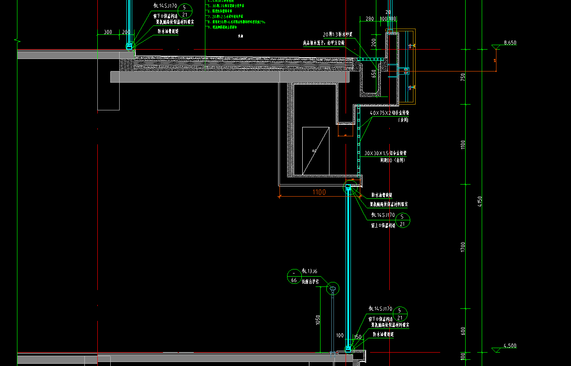Click the 4.500 elevation label
The width and height of the screenshot is (571, 366).
[509, 345]
